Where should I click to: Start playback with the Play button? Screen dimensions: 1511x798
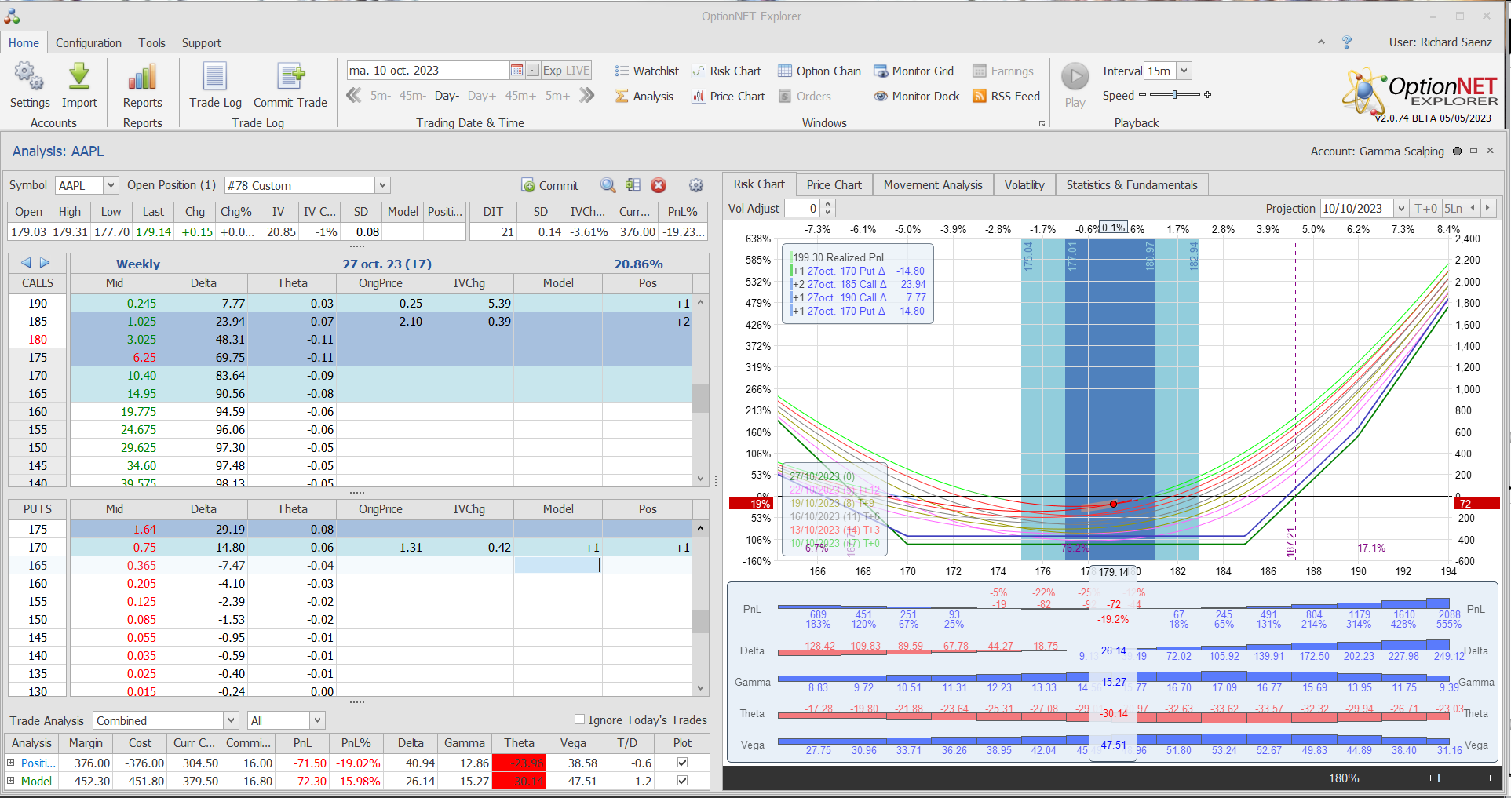1075,77
